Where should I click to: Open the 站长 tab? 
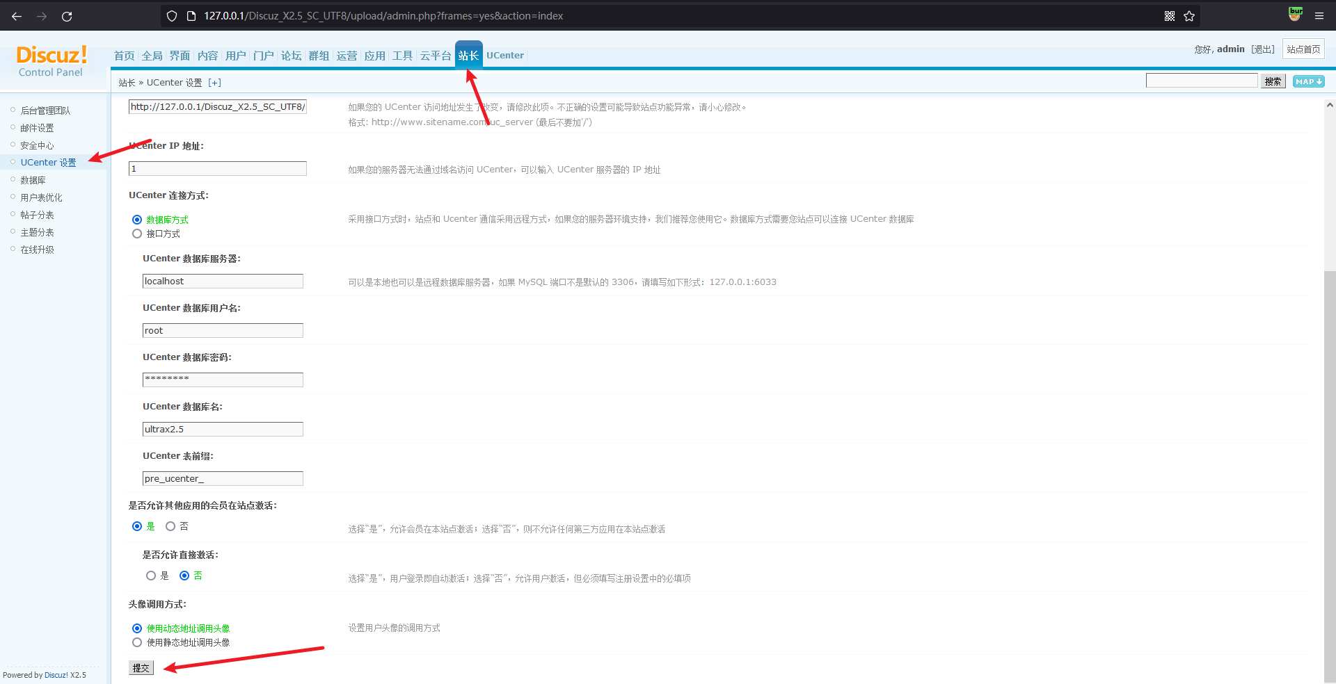[469, 55]
